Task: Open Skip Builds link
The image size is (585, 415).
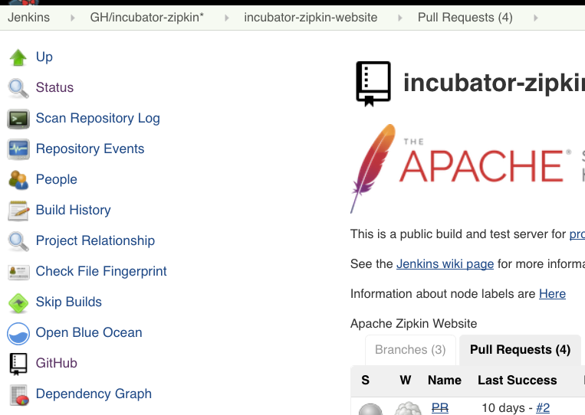Action: (69, 302)
